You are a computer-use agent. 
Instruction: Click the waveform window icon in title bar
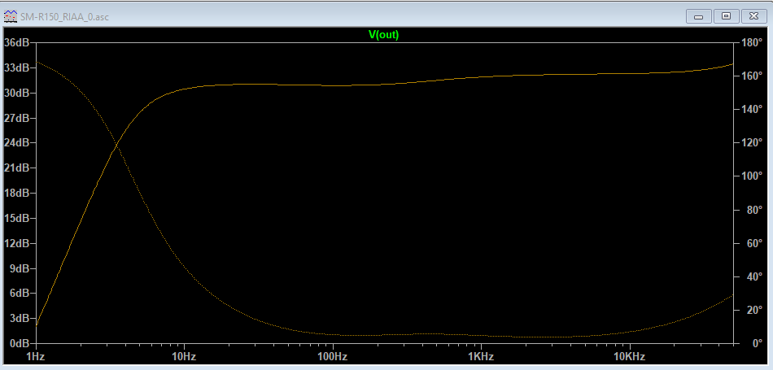(10, 17)
